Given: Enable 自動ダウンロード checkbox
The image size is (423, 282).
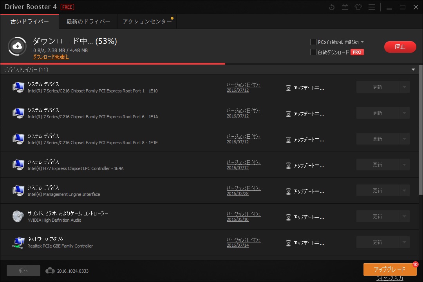Looking at the screenshot, I should coord(313,52).
